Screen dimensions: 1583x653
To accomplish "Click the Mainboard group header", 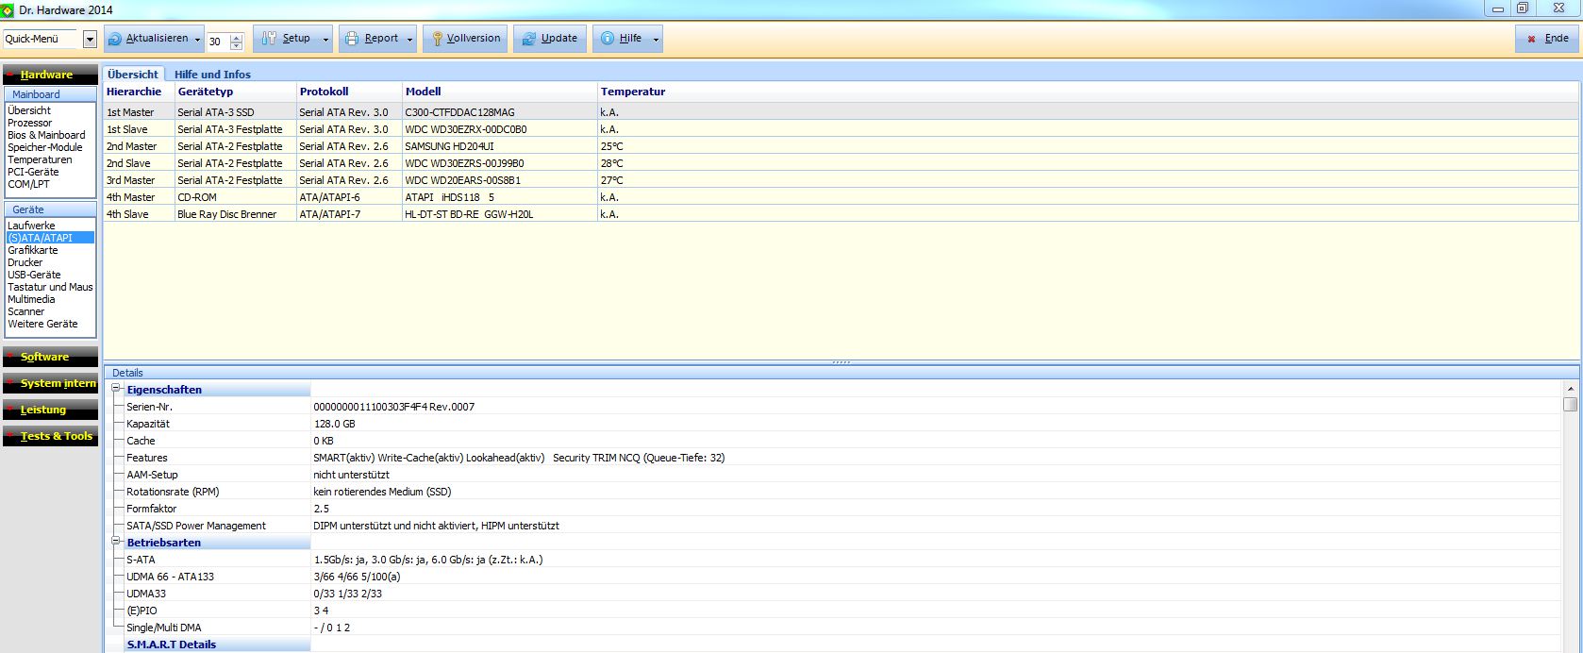I will click(x=50, y=94).
